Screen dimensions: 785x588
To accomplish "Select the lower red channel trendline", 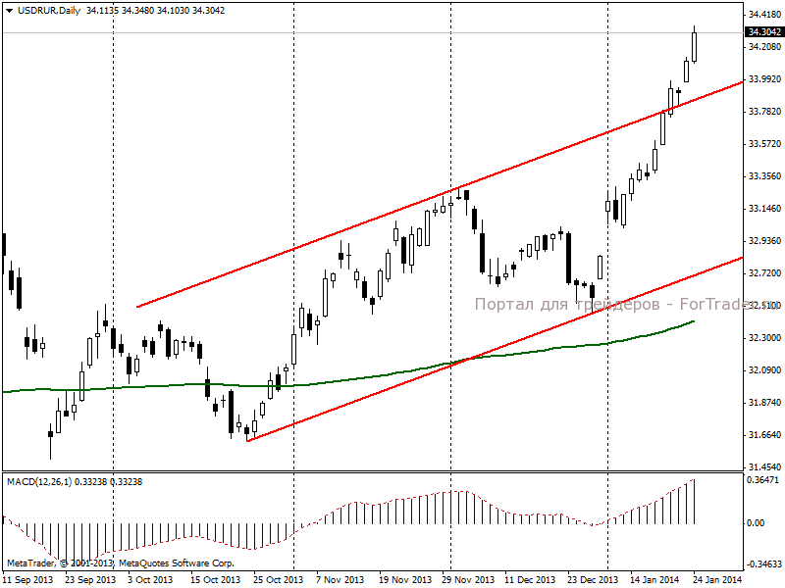I will click(495, 349).
